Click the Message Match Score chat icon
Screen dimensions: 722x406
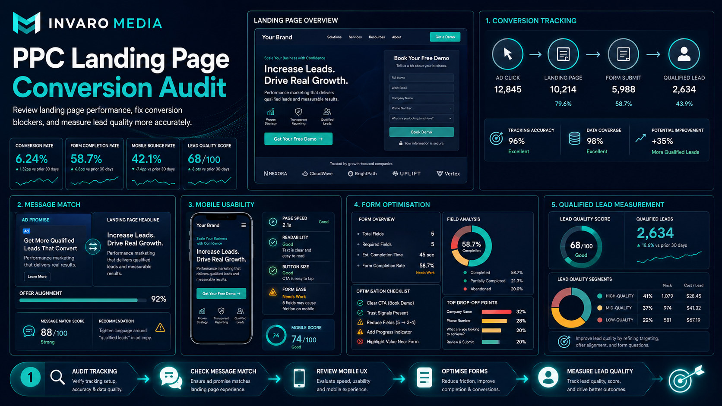click(29, 331)
